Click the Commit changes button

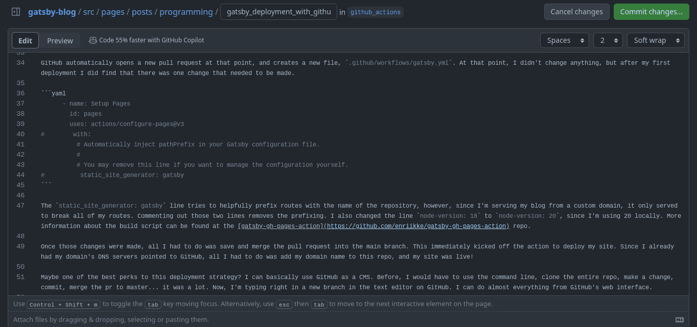[652, 12]
